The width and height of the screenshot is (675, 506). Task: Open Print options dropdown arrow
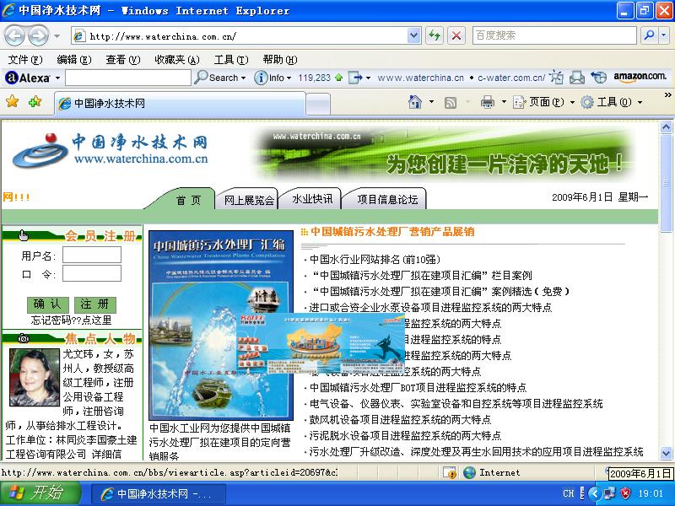click(x=504, y=102)
